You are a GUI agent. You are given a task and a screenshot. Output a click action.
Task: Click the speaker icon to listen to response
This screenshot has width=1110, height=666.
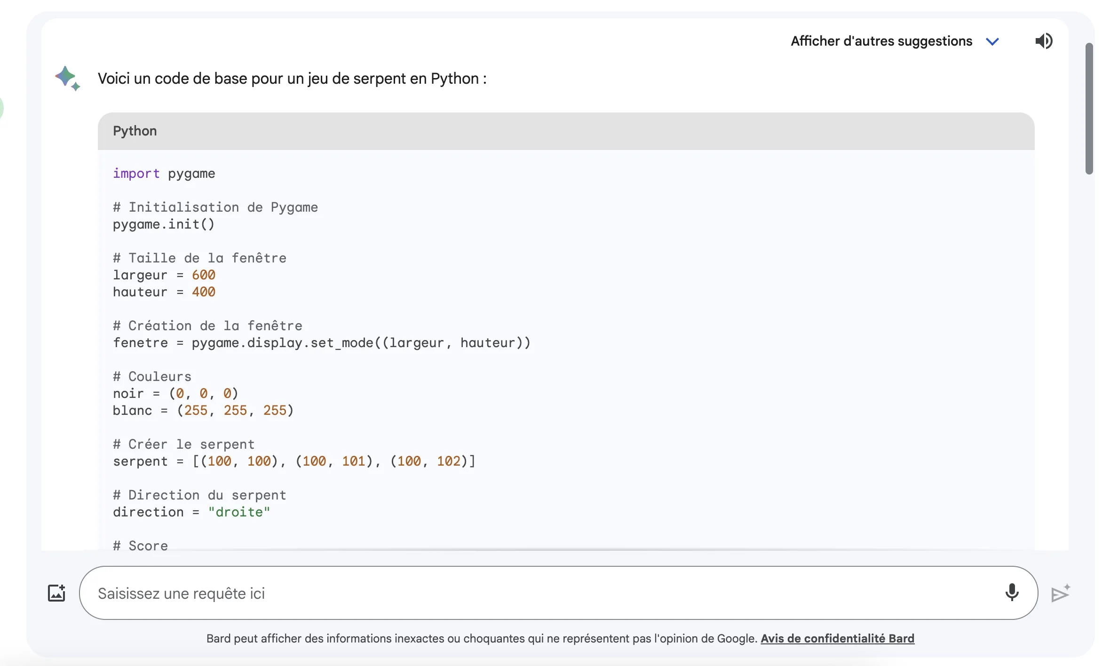[x=1044, y=41]
